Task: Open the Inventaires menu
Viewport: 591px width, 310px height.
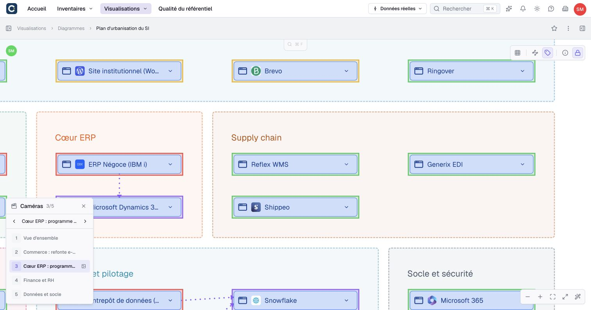Action: (75, 9)
